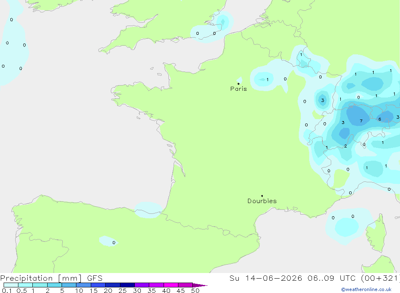The height and width of the screenshot is (293, 400).
Task: Click the legend label '35'
Action: (152, 291)
